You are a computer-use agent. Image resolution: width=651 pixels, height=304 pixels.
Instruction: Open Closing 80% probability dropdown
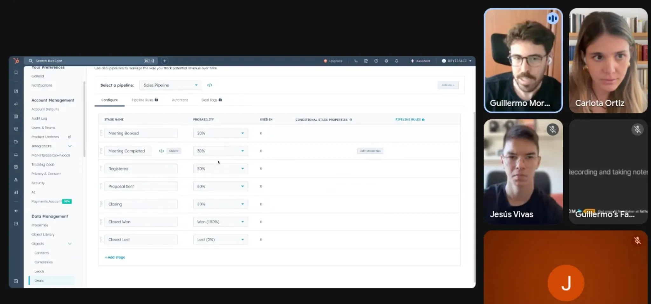220,204
